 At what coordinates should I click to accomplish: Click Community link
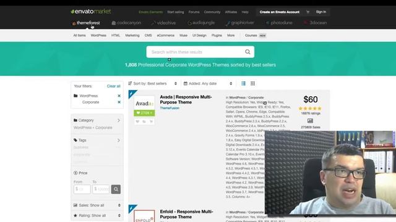point(212,12)
